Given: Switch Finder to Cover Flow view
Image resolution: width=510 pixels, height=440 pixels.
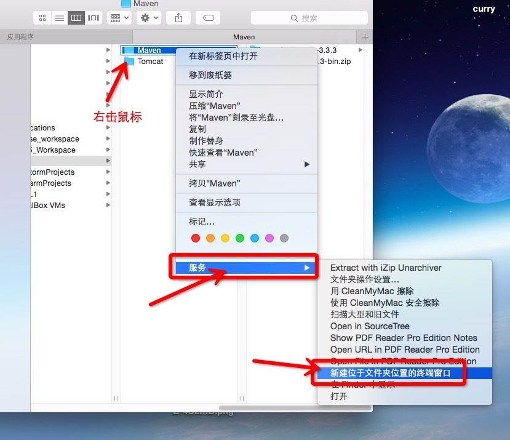Looking at the screenshot, I should 94,18.
